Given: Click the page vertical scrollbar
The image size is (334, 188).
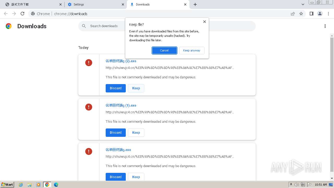Looking at the screenshot, I should 332,104.
